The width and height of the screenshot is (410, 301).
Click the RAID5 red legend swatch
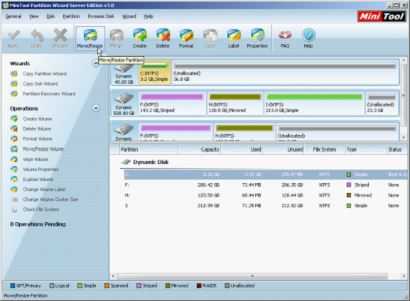coord(199,286)
